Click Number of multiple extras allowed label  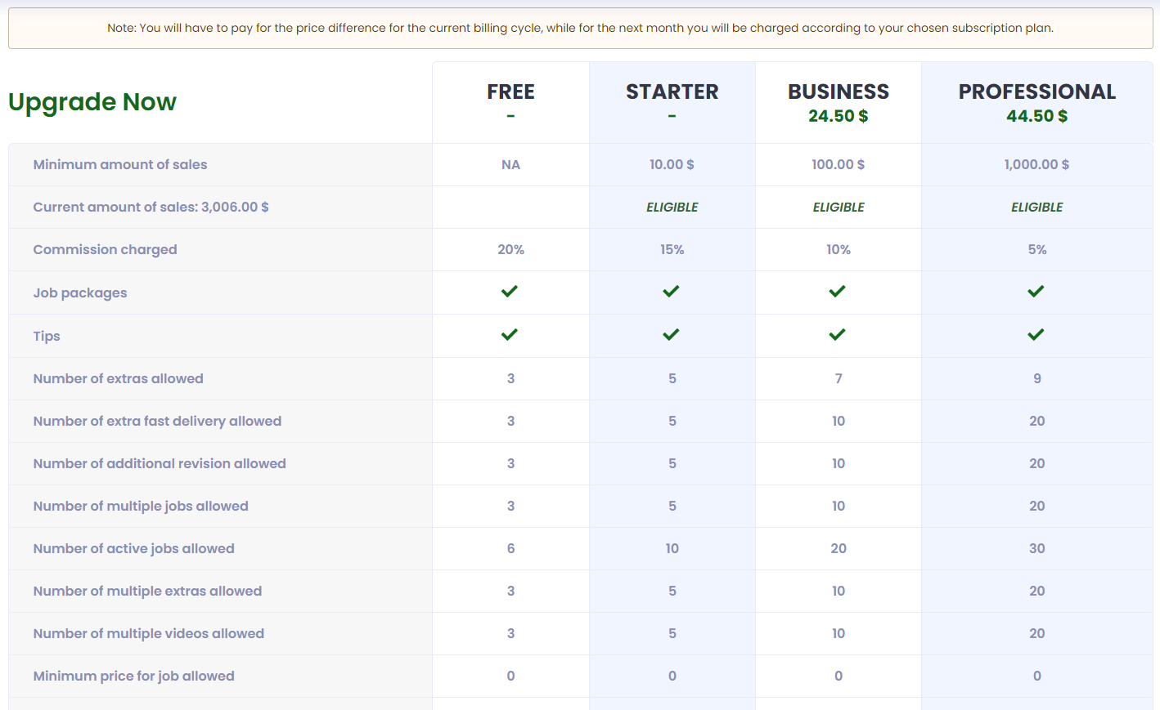pos(147,592)
